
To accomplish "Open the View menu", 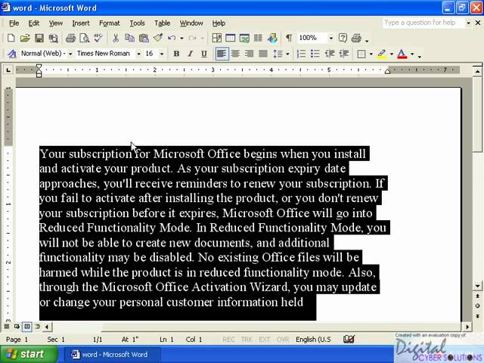I will pyautogui.click(x=55, y=23).
